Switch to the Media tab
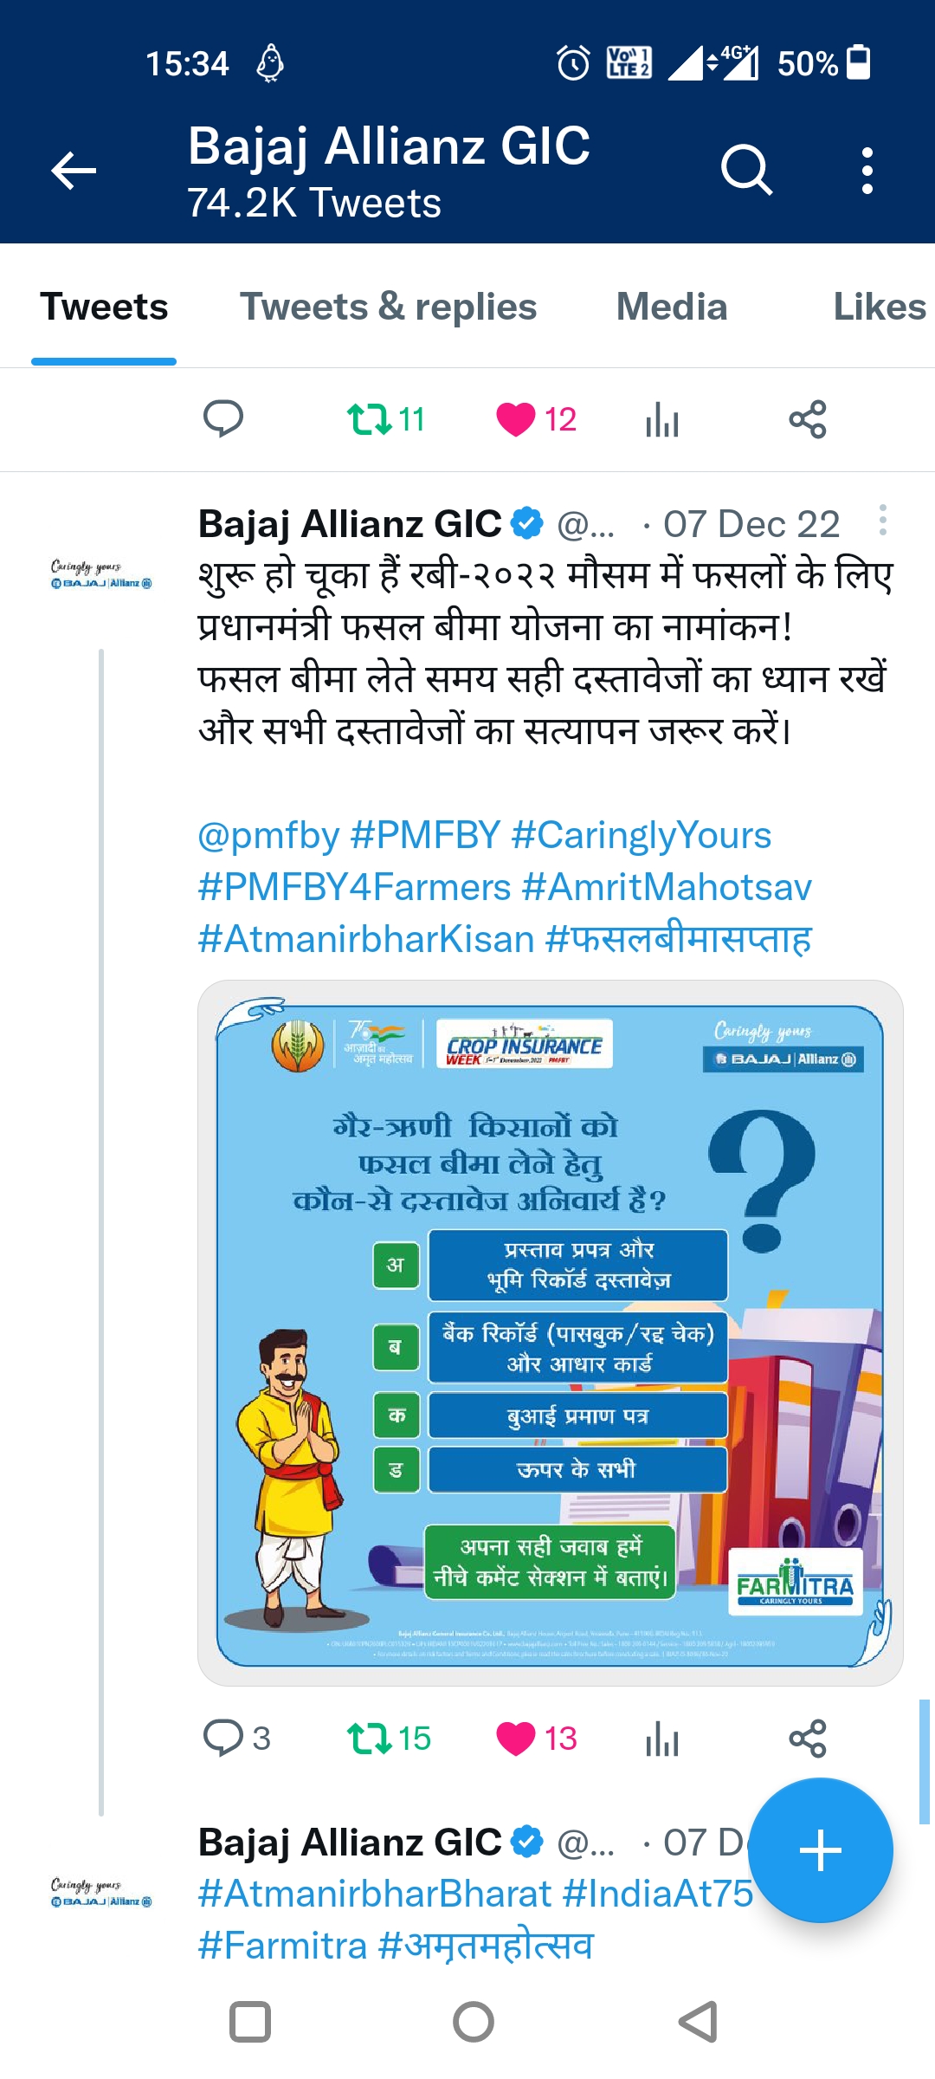Image resolution: width=935 pixels, height=2079 pixels. tap(672, 307)
